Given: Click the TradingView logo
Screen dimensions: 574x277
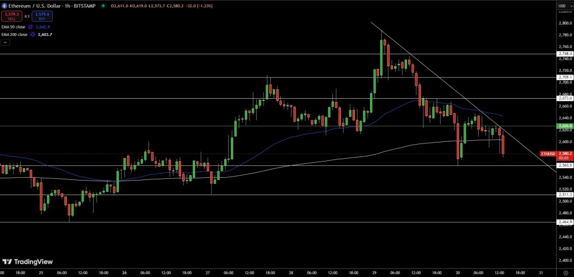Looking at the screenshot, I should (x=28, y=262).
